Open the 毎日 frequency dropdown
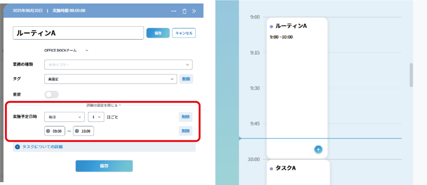Screen dimensions: 427x185 tap(64, 117)
